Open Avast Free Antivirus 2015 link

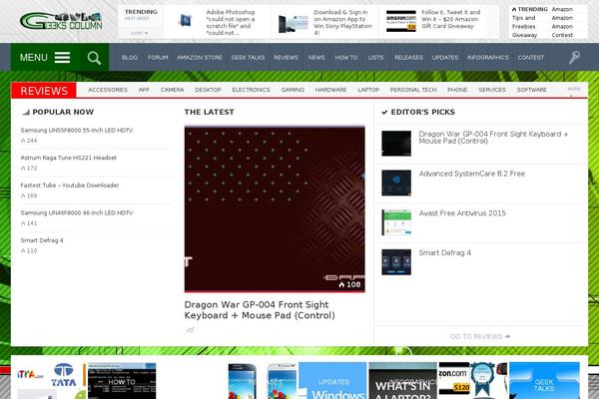462,213
